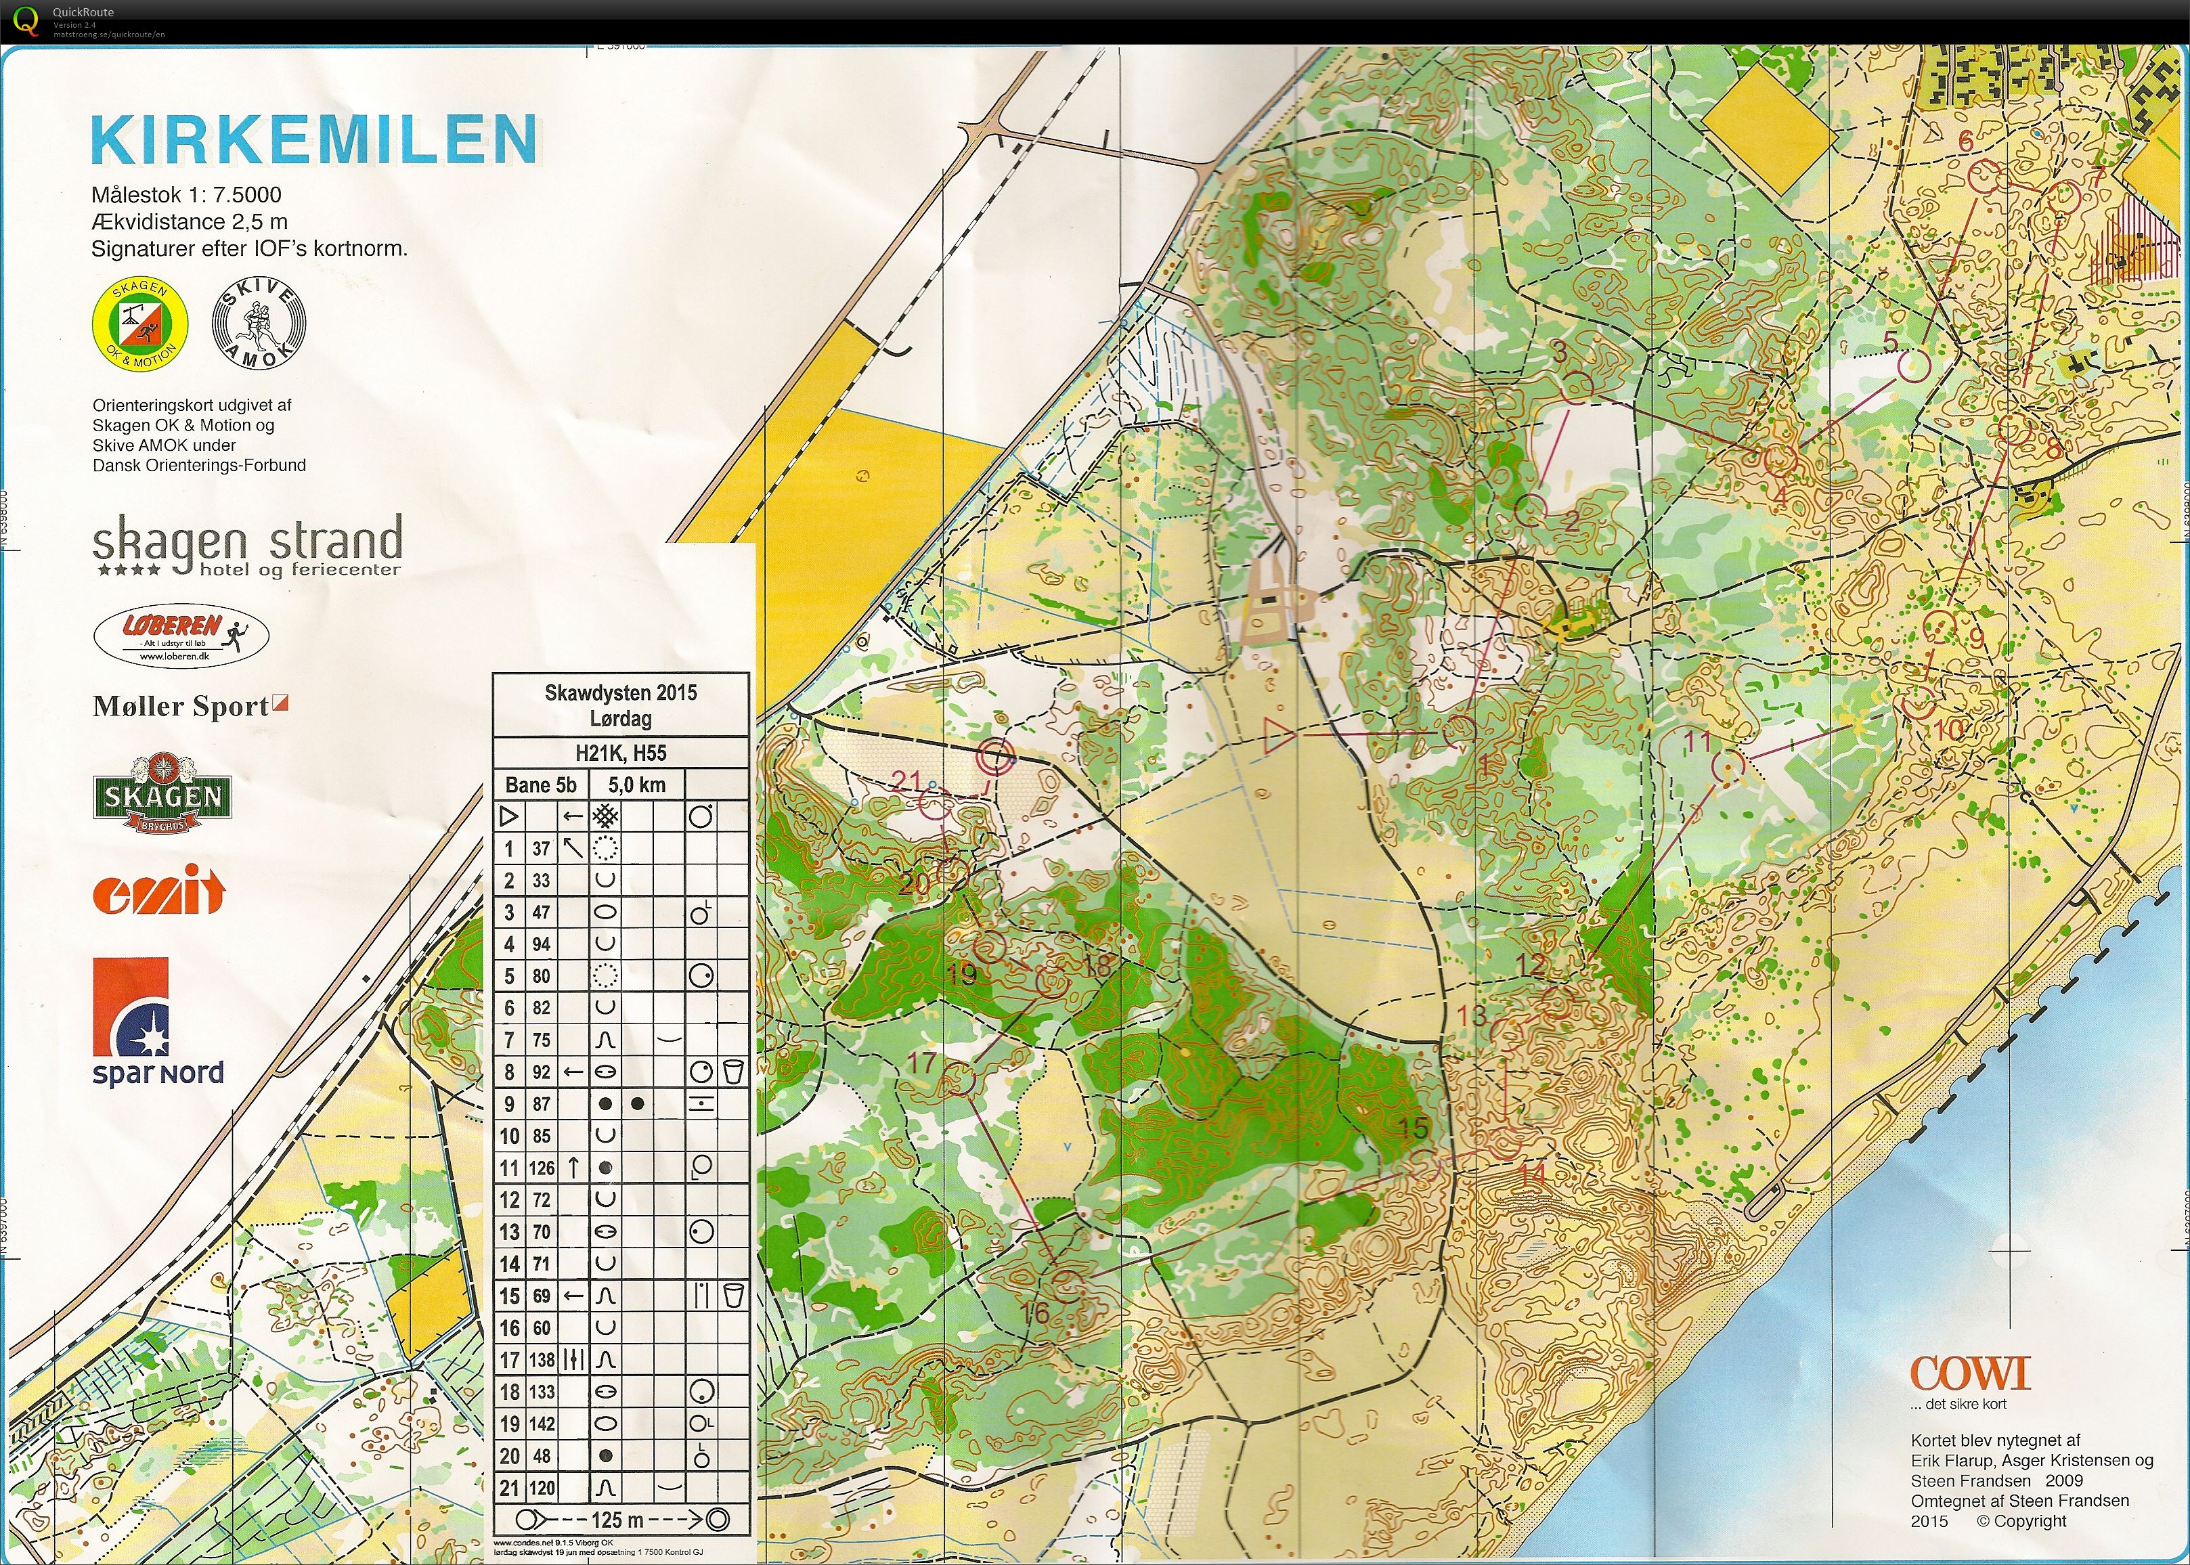The width and height of the screenshot is (2190, 1565).
Task: Click the Møller Sport logo
Action: point(190,705)
